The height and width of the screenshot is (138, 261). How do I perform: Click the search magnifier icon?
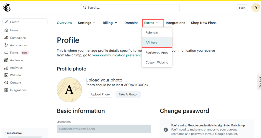[85, 8]
